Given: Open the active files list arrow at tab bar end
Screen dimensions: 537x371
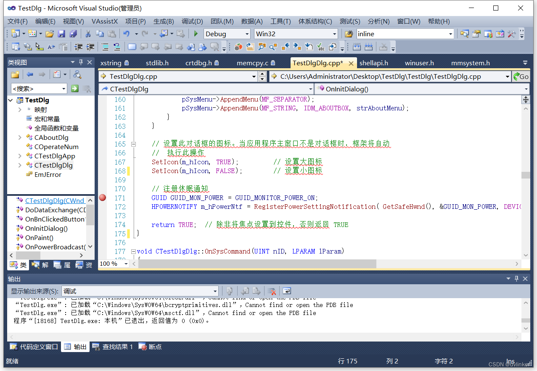Looking at the screenshot, I should click(x=525, y=63).
